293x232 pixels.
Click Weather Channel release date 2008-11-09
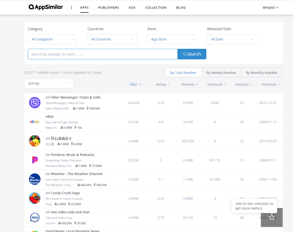click(268, 179)
